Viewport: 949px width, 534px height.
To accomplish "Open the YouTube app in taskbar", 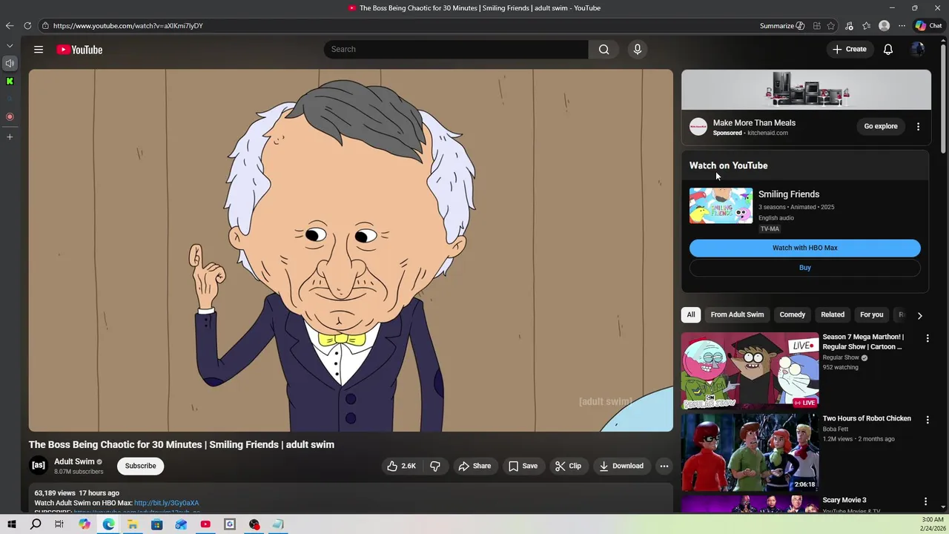I will (x=205, y=524).
